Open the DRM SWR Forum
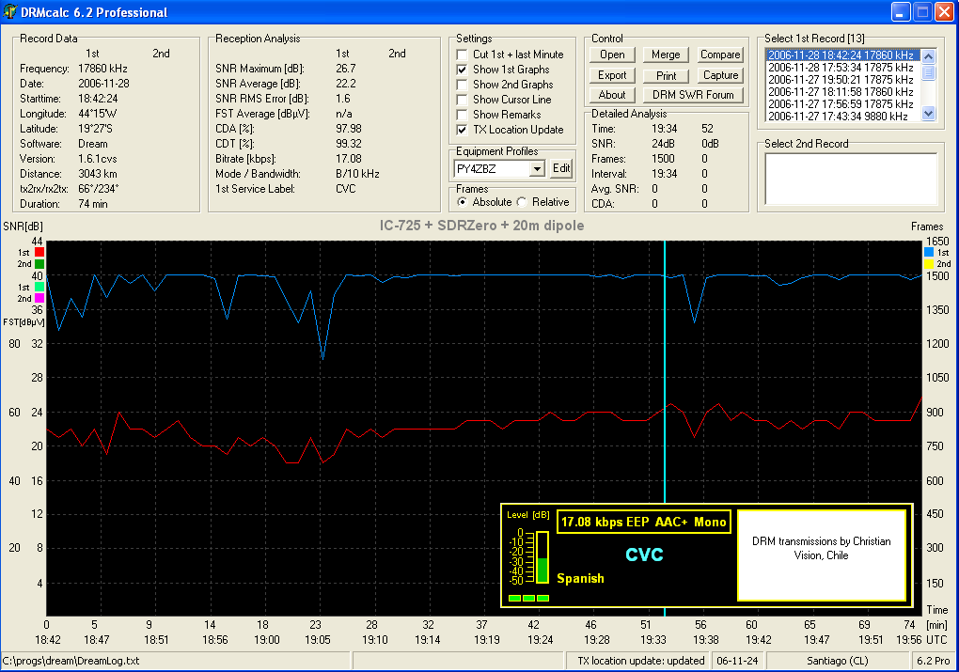This screenshot has height=672, width=959. tap(693, 95)
